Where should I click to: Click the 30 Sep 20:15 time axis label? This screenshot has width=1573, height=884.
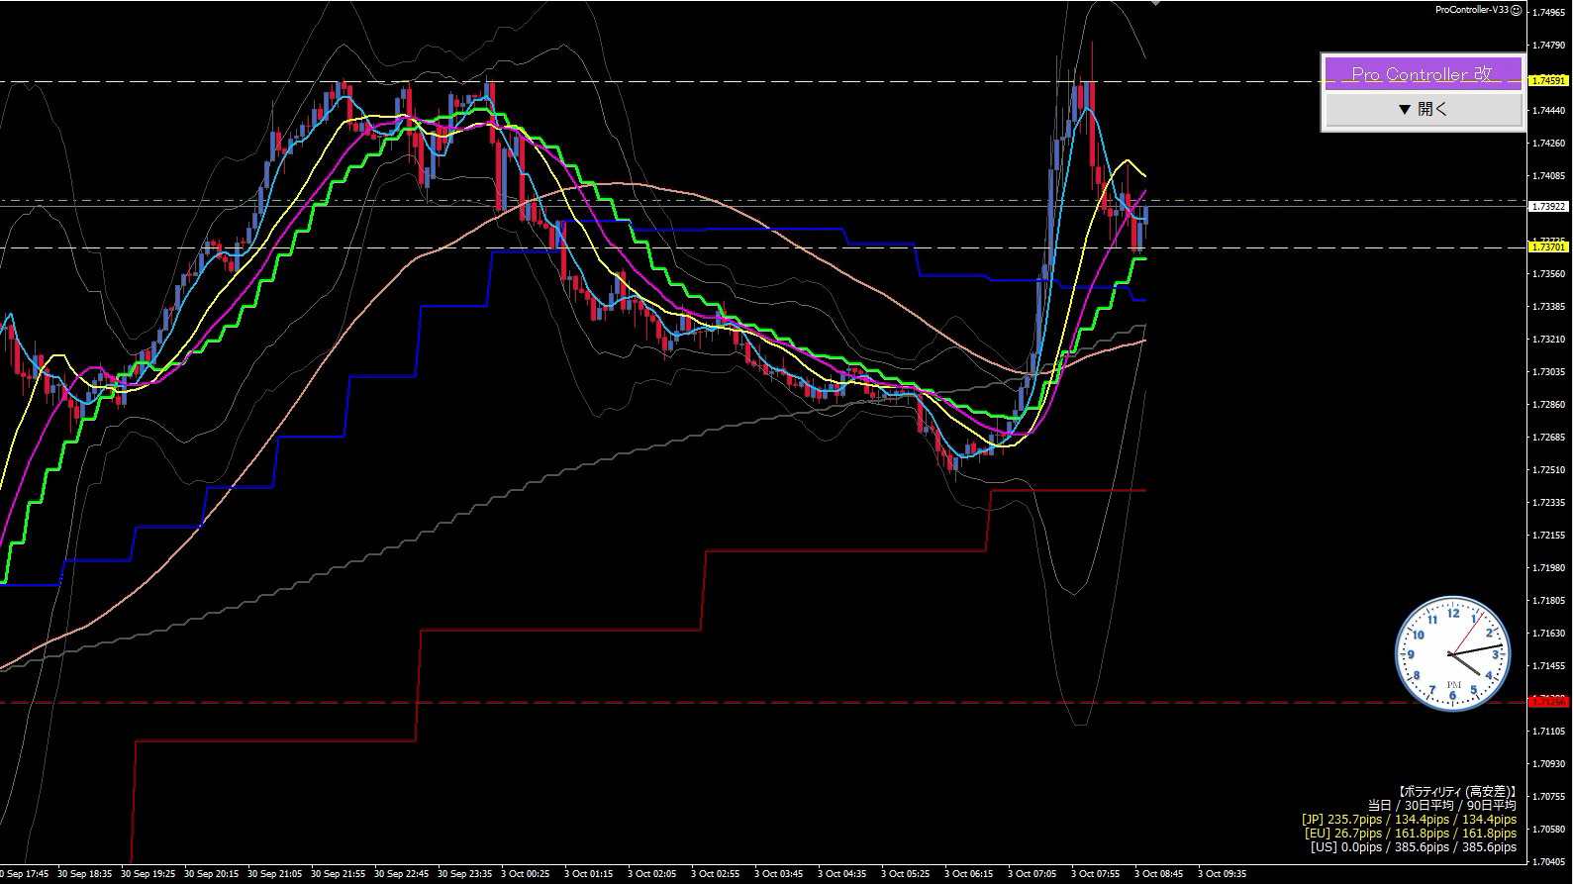tap(211, 875)
